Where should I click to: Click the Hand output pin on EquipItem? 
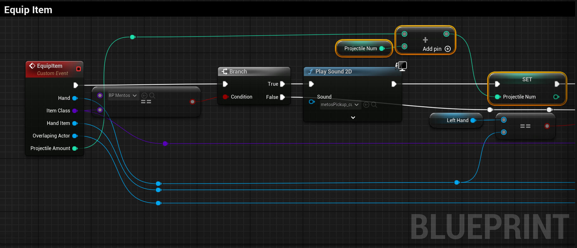[x=75, y=98]
